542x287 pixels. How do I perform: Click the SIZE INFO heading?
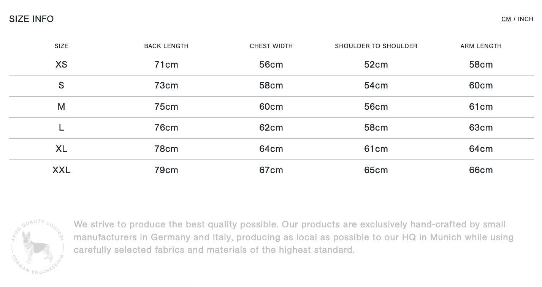[x=32, y=19]
